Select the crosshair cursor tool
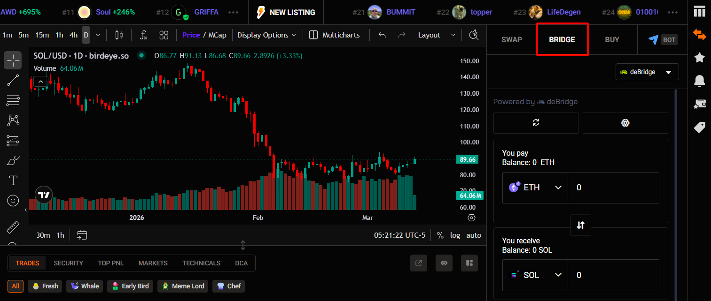 click(13, 60)
